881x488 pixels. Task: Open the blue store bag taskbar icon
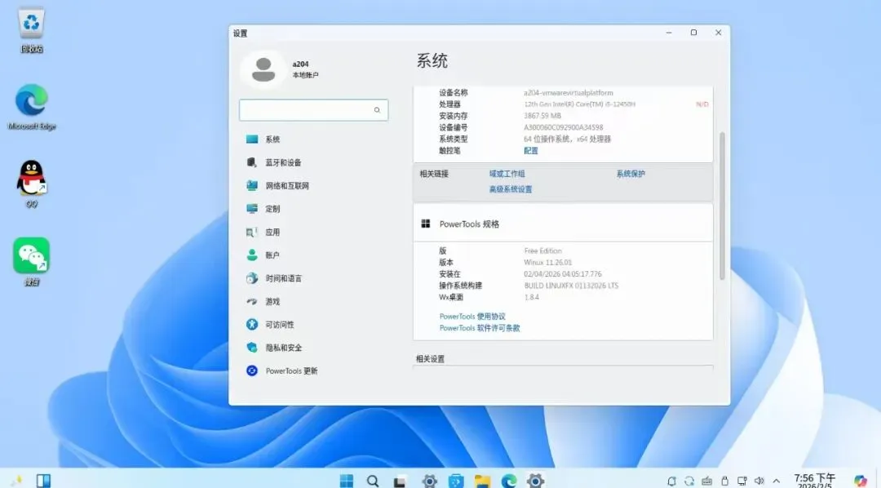[x=456, y=481]
